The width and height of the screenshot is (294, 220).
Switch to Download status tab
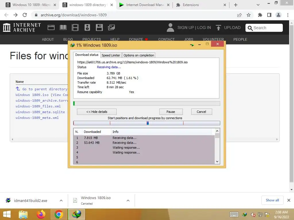[x=87, y=55]
